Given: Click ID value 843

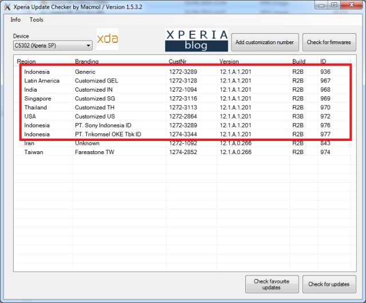Looking at the screenshot, I should click(x=325, y=143).
